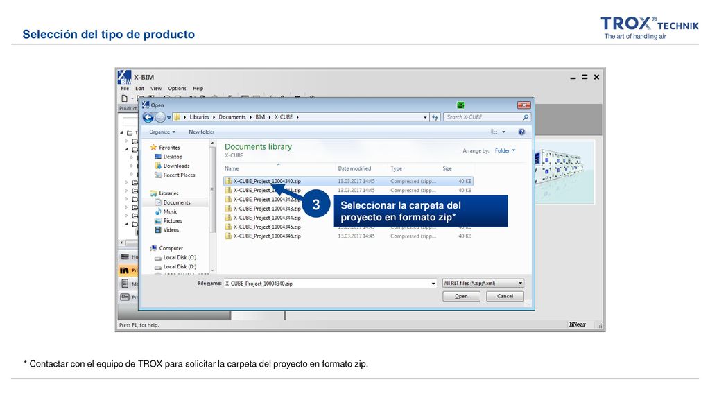This screenshot has height=400, width=710.
Task: Select Music in the navigation pane
Action: point(171,211)
